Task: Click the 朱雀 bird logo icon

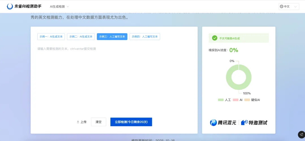Action: tap(10, 6)
